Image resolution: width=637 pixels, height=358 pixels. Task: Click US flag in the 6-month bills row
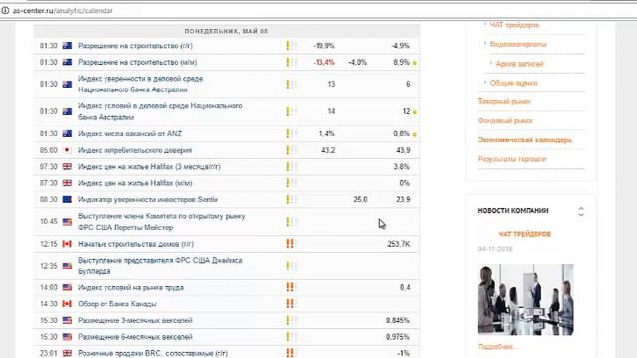click(x=67, y=337)
